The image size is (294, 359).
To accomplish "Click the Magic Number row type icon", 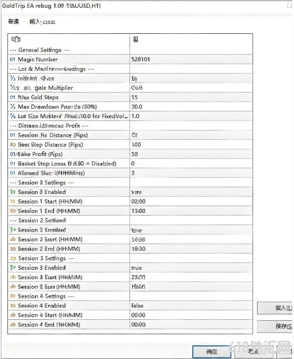I will [x=13, y=59].
